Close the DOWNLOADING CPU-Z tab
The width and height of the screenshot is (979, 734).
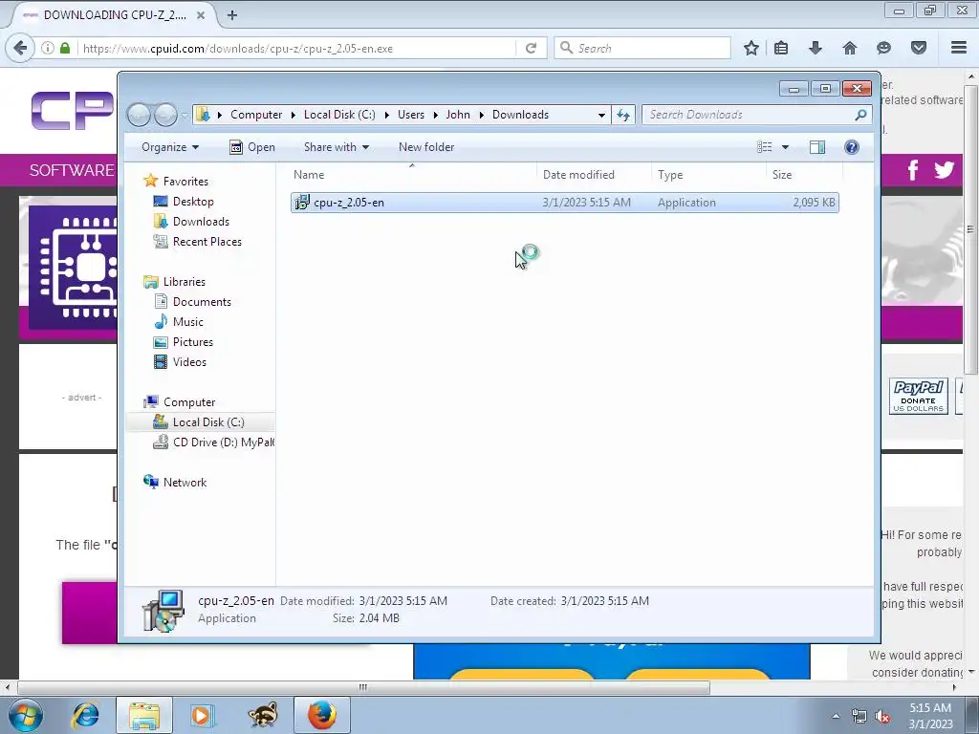(201, 15)
